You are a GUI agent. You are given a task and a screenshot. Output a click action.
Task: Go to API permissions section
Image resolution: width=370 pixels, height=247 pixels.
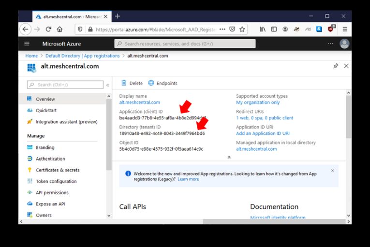click(52, 192)
